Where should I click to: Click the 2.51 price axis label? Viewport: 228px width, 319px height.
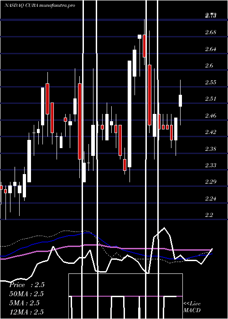211,99
